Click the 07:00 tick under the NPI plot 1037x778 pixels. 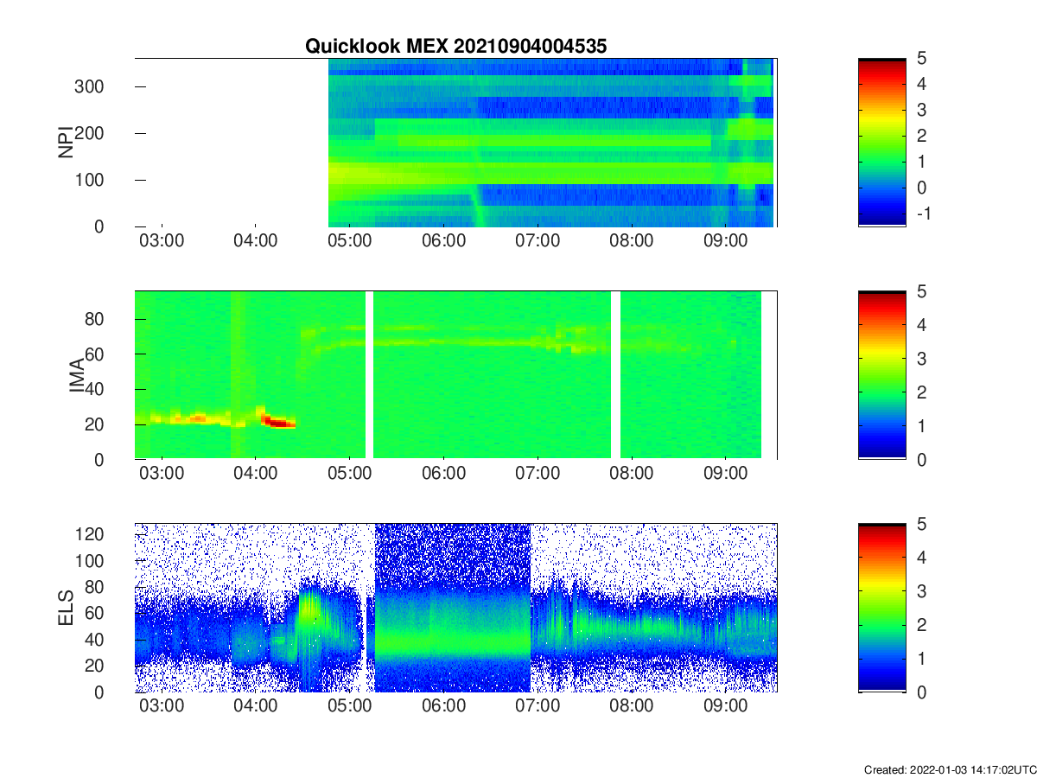point(538,241)
